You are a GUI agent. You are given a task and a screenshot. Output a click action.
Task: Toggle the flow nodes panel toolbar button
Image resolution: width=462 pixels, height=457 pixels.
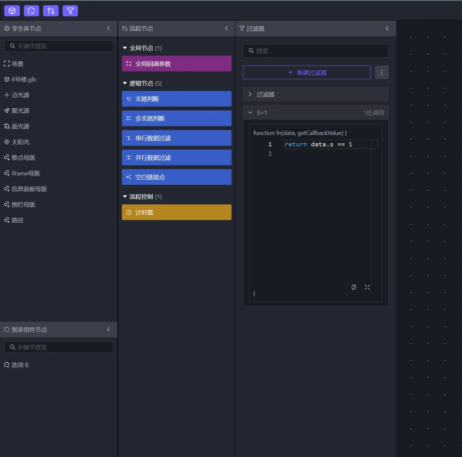tap(50, 11)
